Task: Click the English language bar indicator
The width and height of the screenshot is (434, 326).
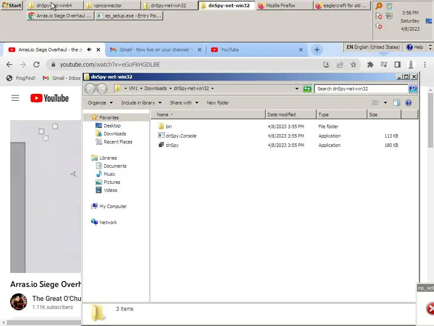Action: pos(373,47)
